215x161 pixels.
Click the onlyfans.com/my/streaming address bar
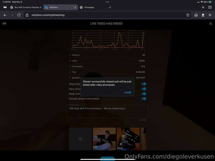click(x=107, y=15)
